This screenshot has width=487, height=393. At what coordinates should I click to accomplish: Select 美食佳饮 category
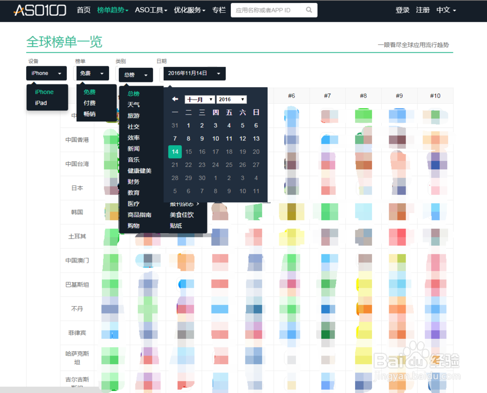tap(182, 215)
